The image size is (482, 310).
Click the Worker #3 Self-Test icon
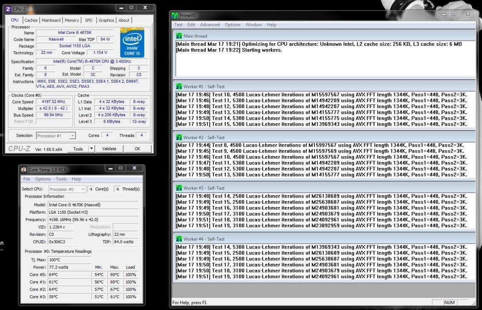(179, 188)
